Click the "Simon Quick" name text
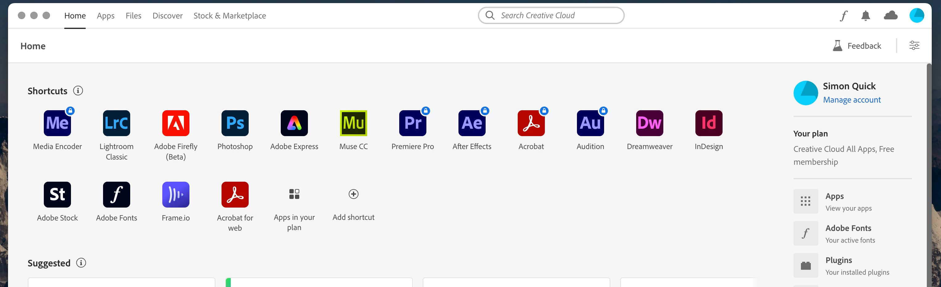941x287 pixels. 849,86
